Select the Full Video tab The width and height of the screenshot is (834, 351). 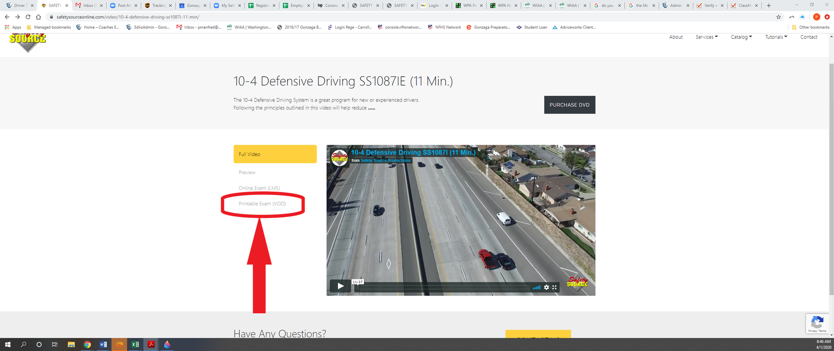[x=275, y=154]
